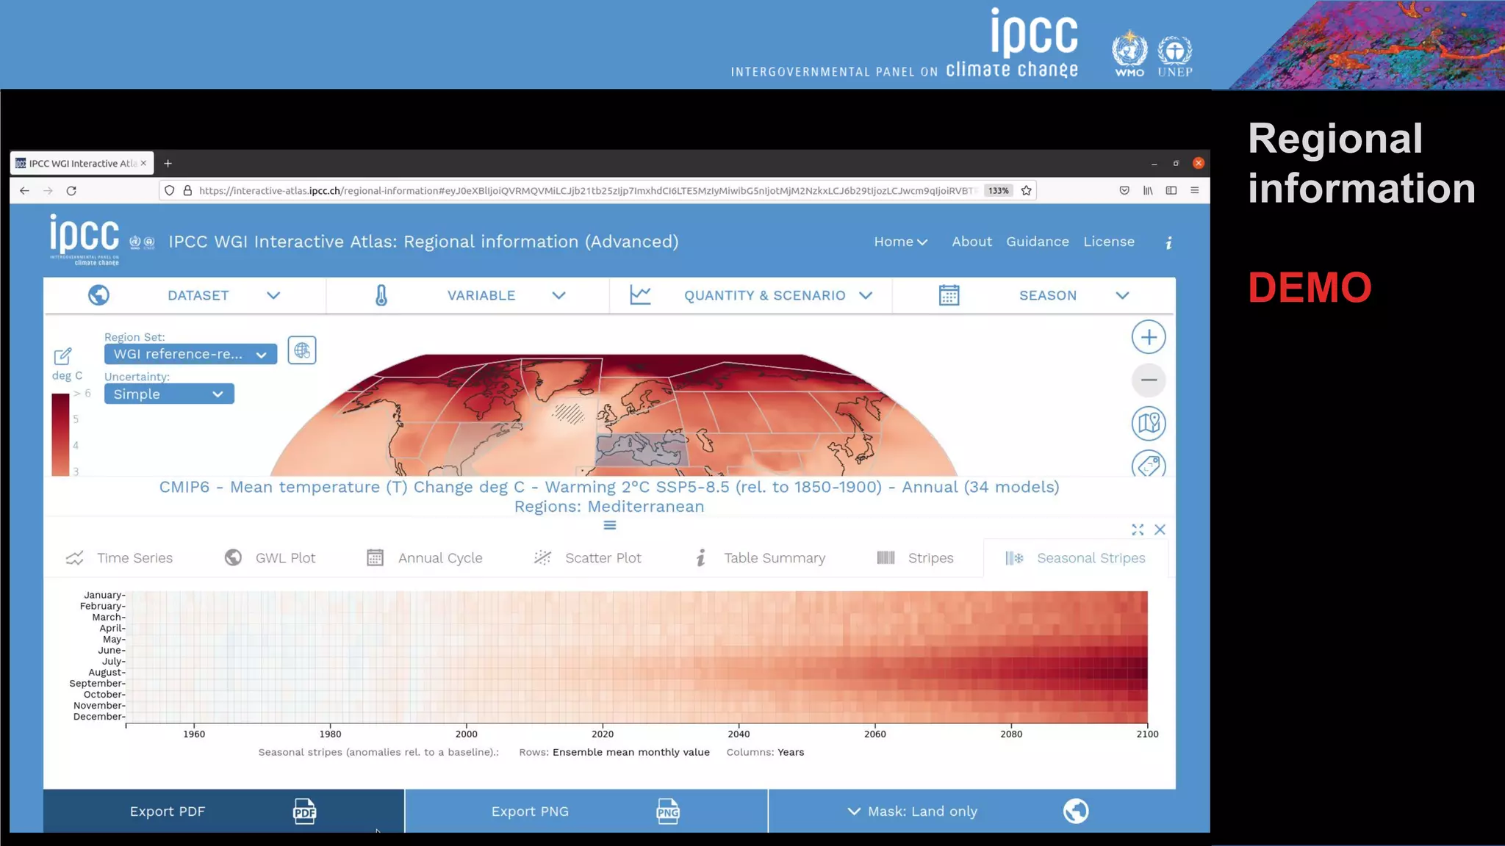Click the IPCC logo in the atlas header

click(x=85, y=240)
